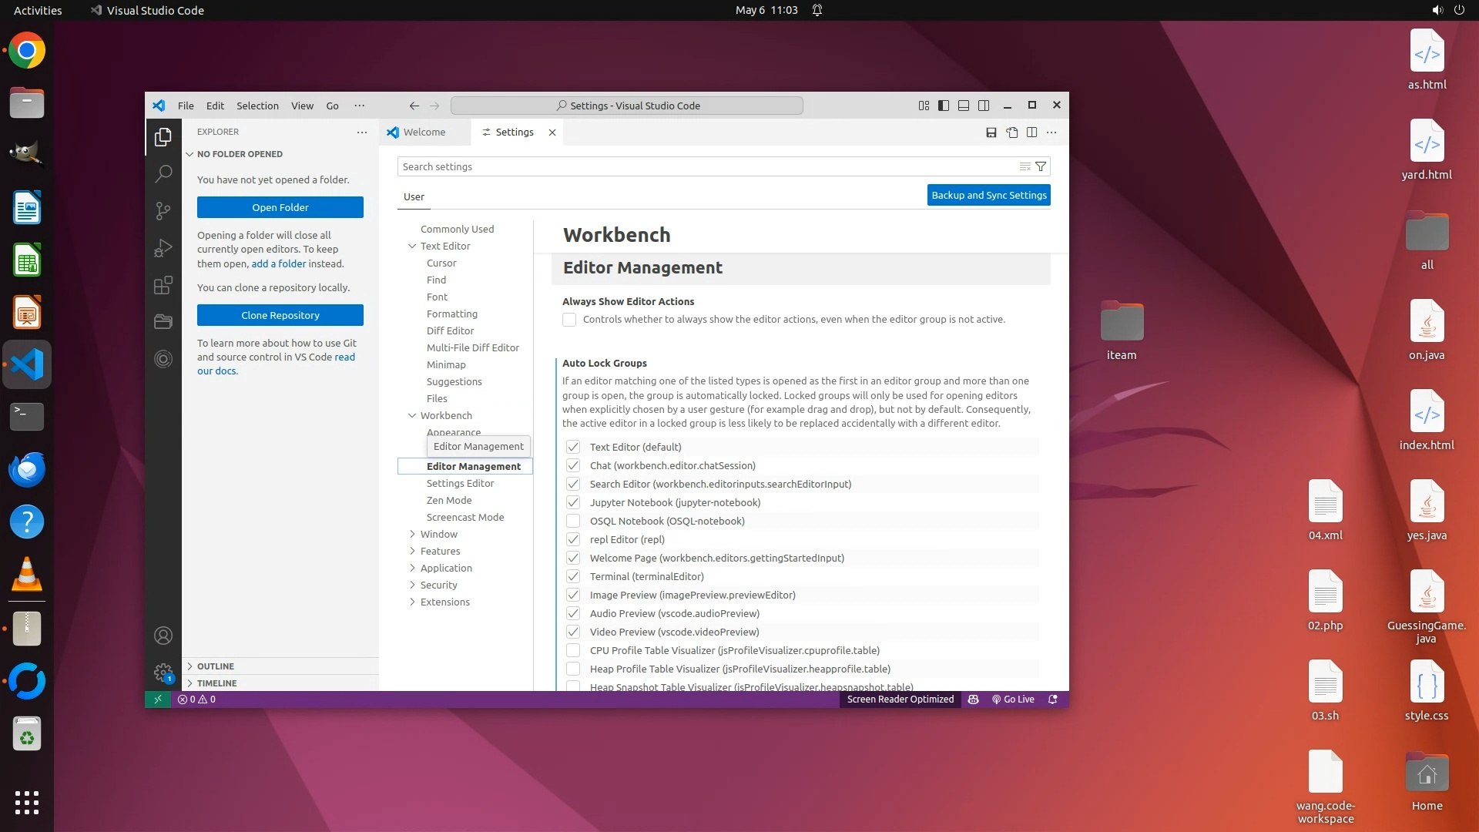The width and height of the screenshot is (1479, 832).
Task: Open the Accounts icon in activity bar
Action: [163, 636]
